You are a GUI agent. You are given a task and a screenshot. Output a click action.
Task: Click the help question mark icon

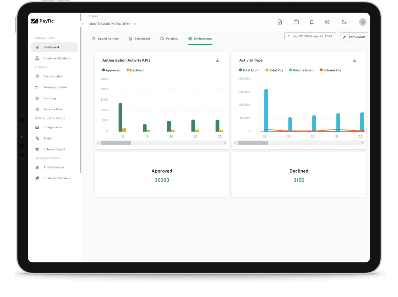[x=327, y=22]
